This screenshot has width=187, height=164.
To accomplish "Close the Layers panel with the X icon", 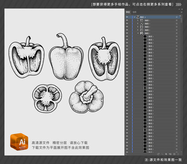I will coord(182,9).
